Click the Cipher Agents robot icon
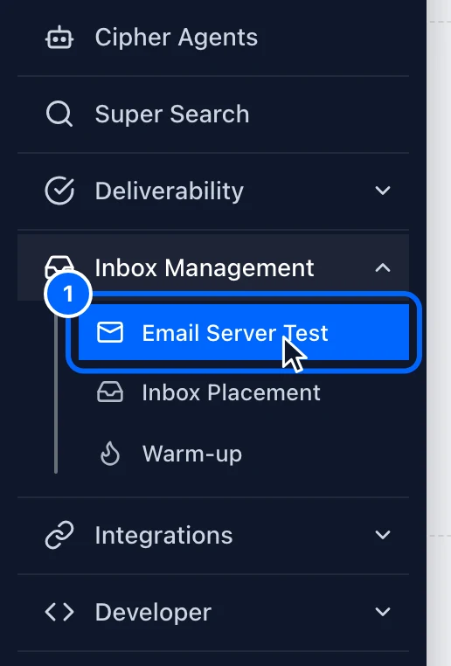The height and width of the screenshot is (666, 451). tap(59, 38)
